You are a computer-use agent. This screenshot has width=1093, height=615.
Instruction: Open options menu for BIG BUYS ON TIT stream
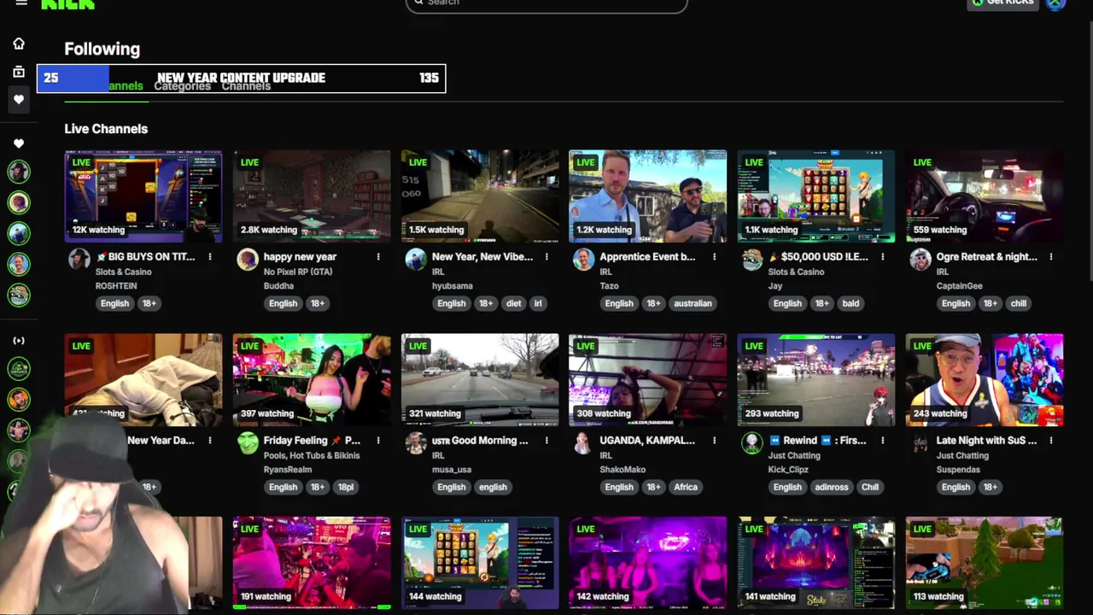(210, 256)
